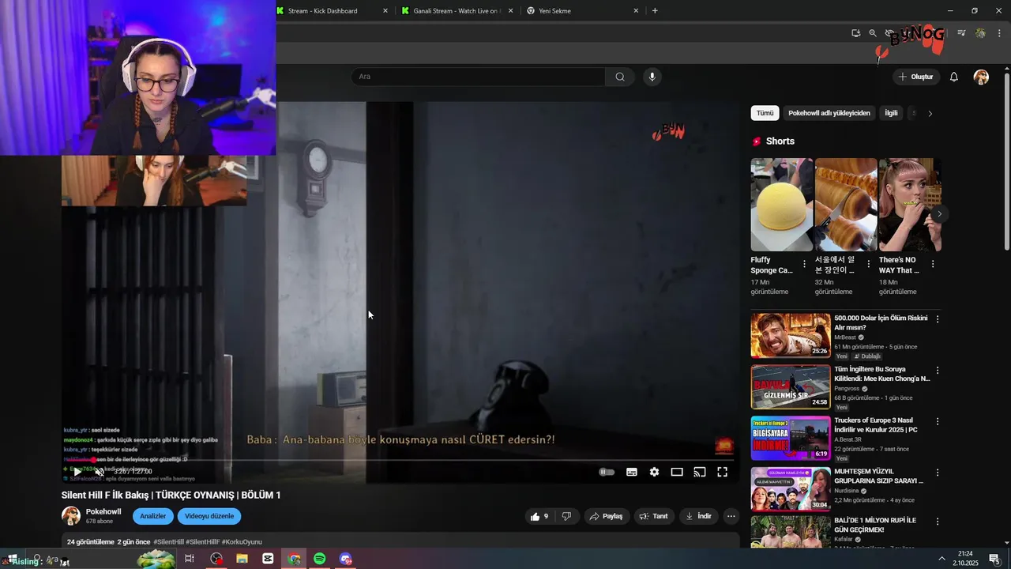The image size is (1011, 569).
Task: Like the video with the thumbs up
Action: (539, 516)
